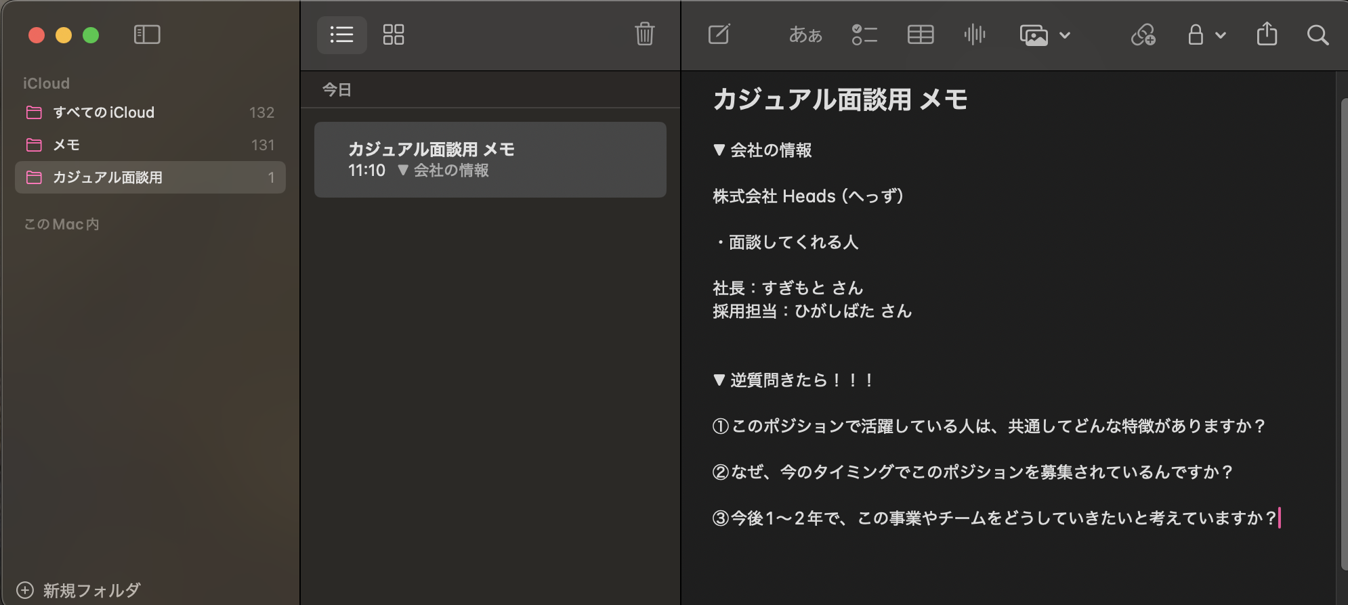
Task: Click the 採用担当：ひがしばた さん line
Action: pyautogui.click(x=812, y=311)
